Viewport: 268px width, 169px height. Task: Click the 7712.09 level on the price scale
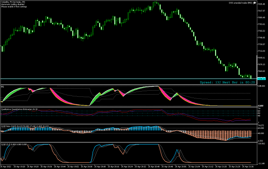click(x=261, y=51)
